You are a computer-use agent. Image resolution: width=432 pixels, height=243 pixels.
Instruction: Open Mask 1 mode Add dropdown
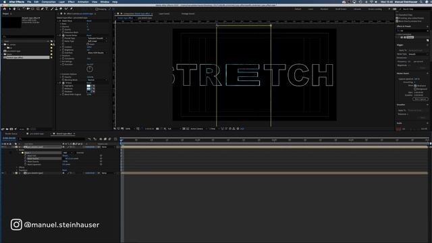click(x=67, y=153)
